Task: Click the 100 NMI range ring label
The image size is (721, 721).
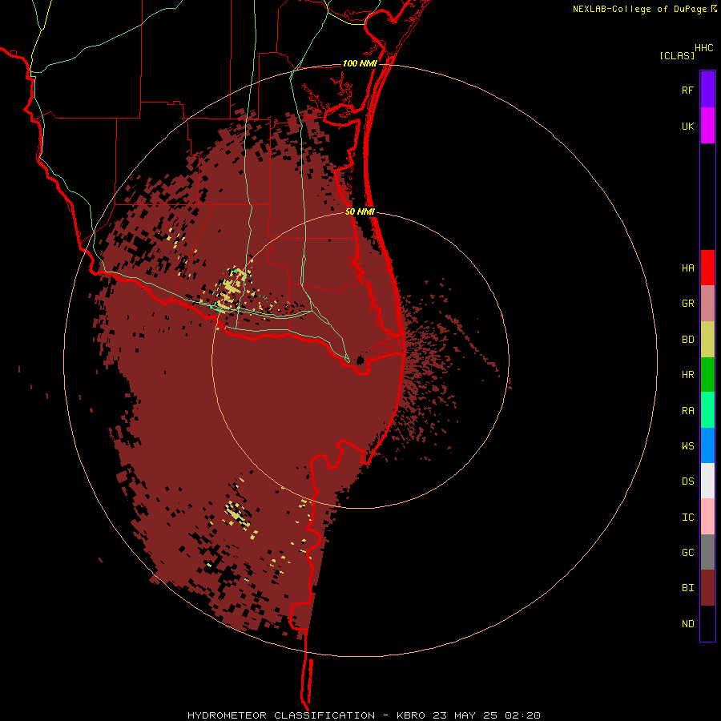Action: point(360,63)
